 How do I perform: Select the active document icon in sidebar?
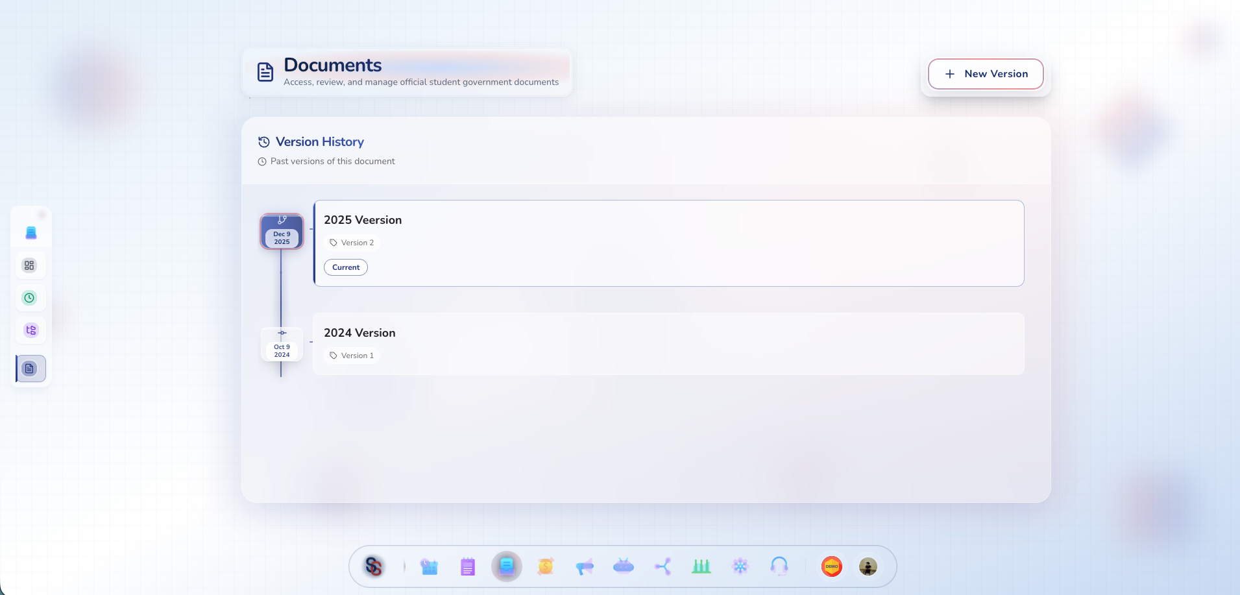click(x=30, y=369)
